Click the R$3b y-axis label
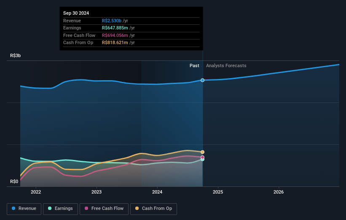346x220 pixels. (16, 55)
